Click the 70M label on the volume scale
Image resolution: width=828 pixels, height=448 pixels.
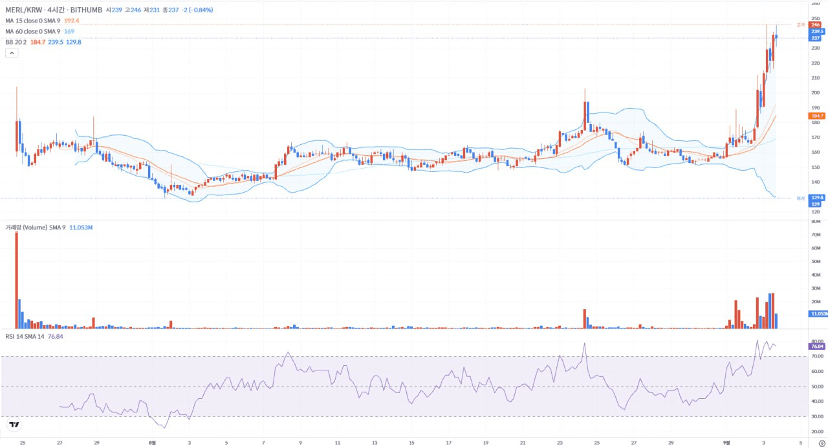(815, 235)
